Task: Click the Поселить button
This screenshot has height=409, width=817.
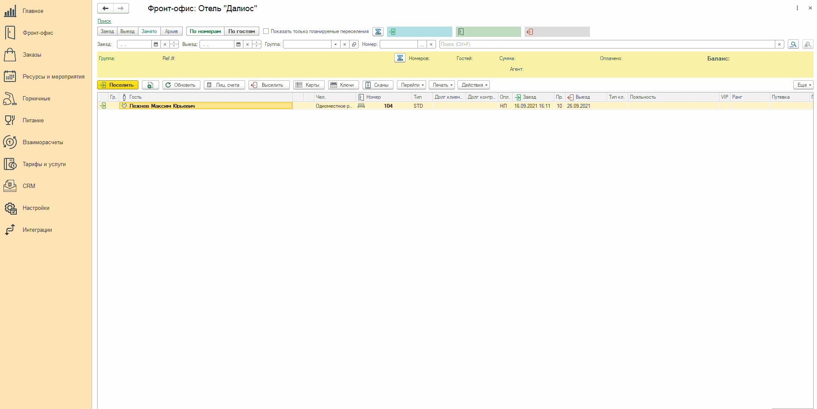Action: coord(118,85)
